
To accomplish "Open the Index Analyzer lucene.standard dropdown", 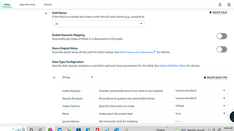I will click(200, 91).
